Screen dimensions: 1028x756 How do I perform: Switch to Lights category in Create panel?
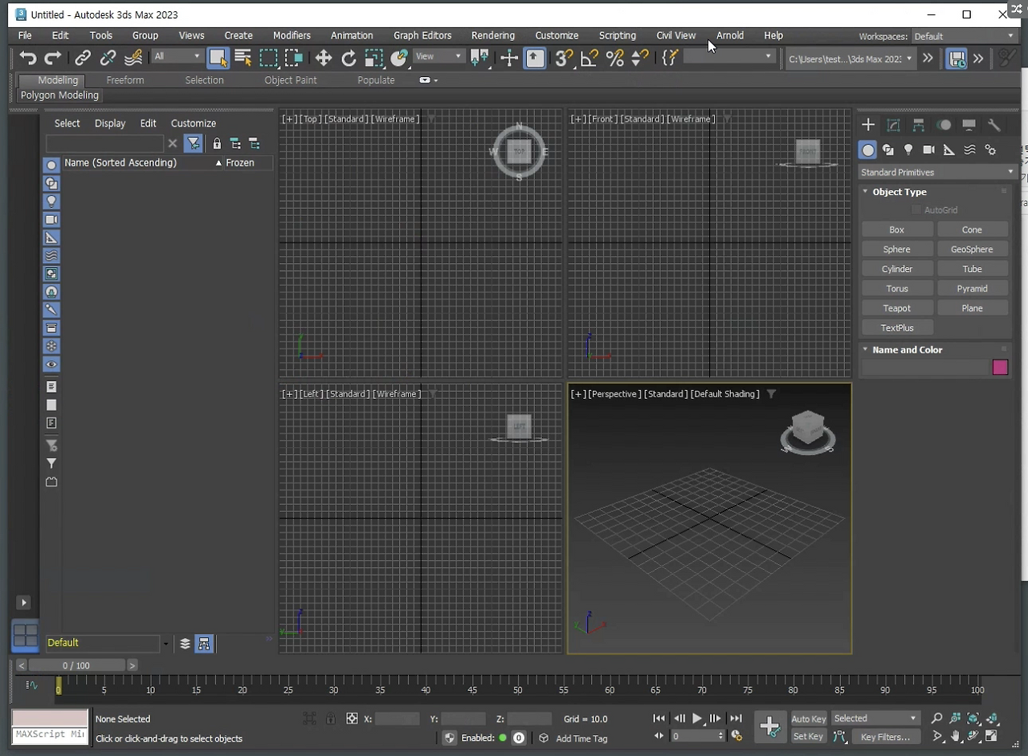click(x=908, y=150)
